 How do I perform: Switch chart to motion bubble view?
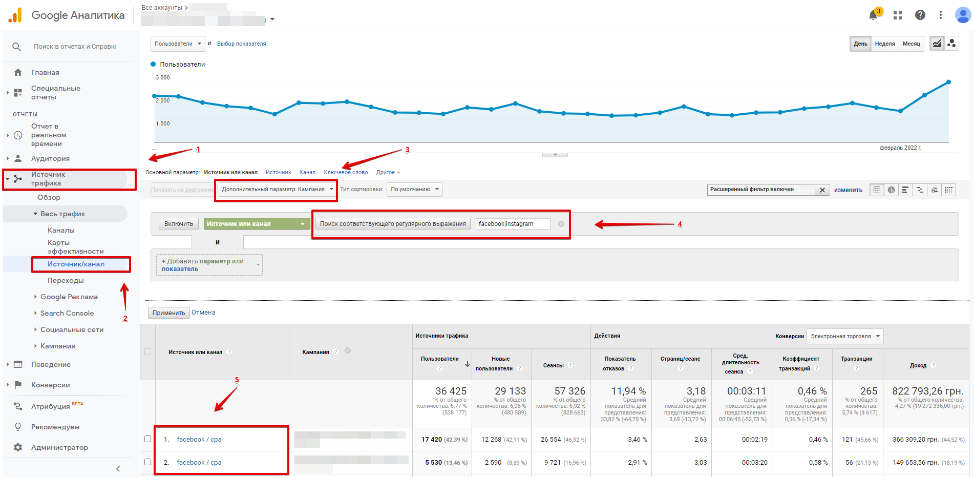point(951,44)
